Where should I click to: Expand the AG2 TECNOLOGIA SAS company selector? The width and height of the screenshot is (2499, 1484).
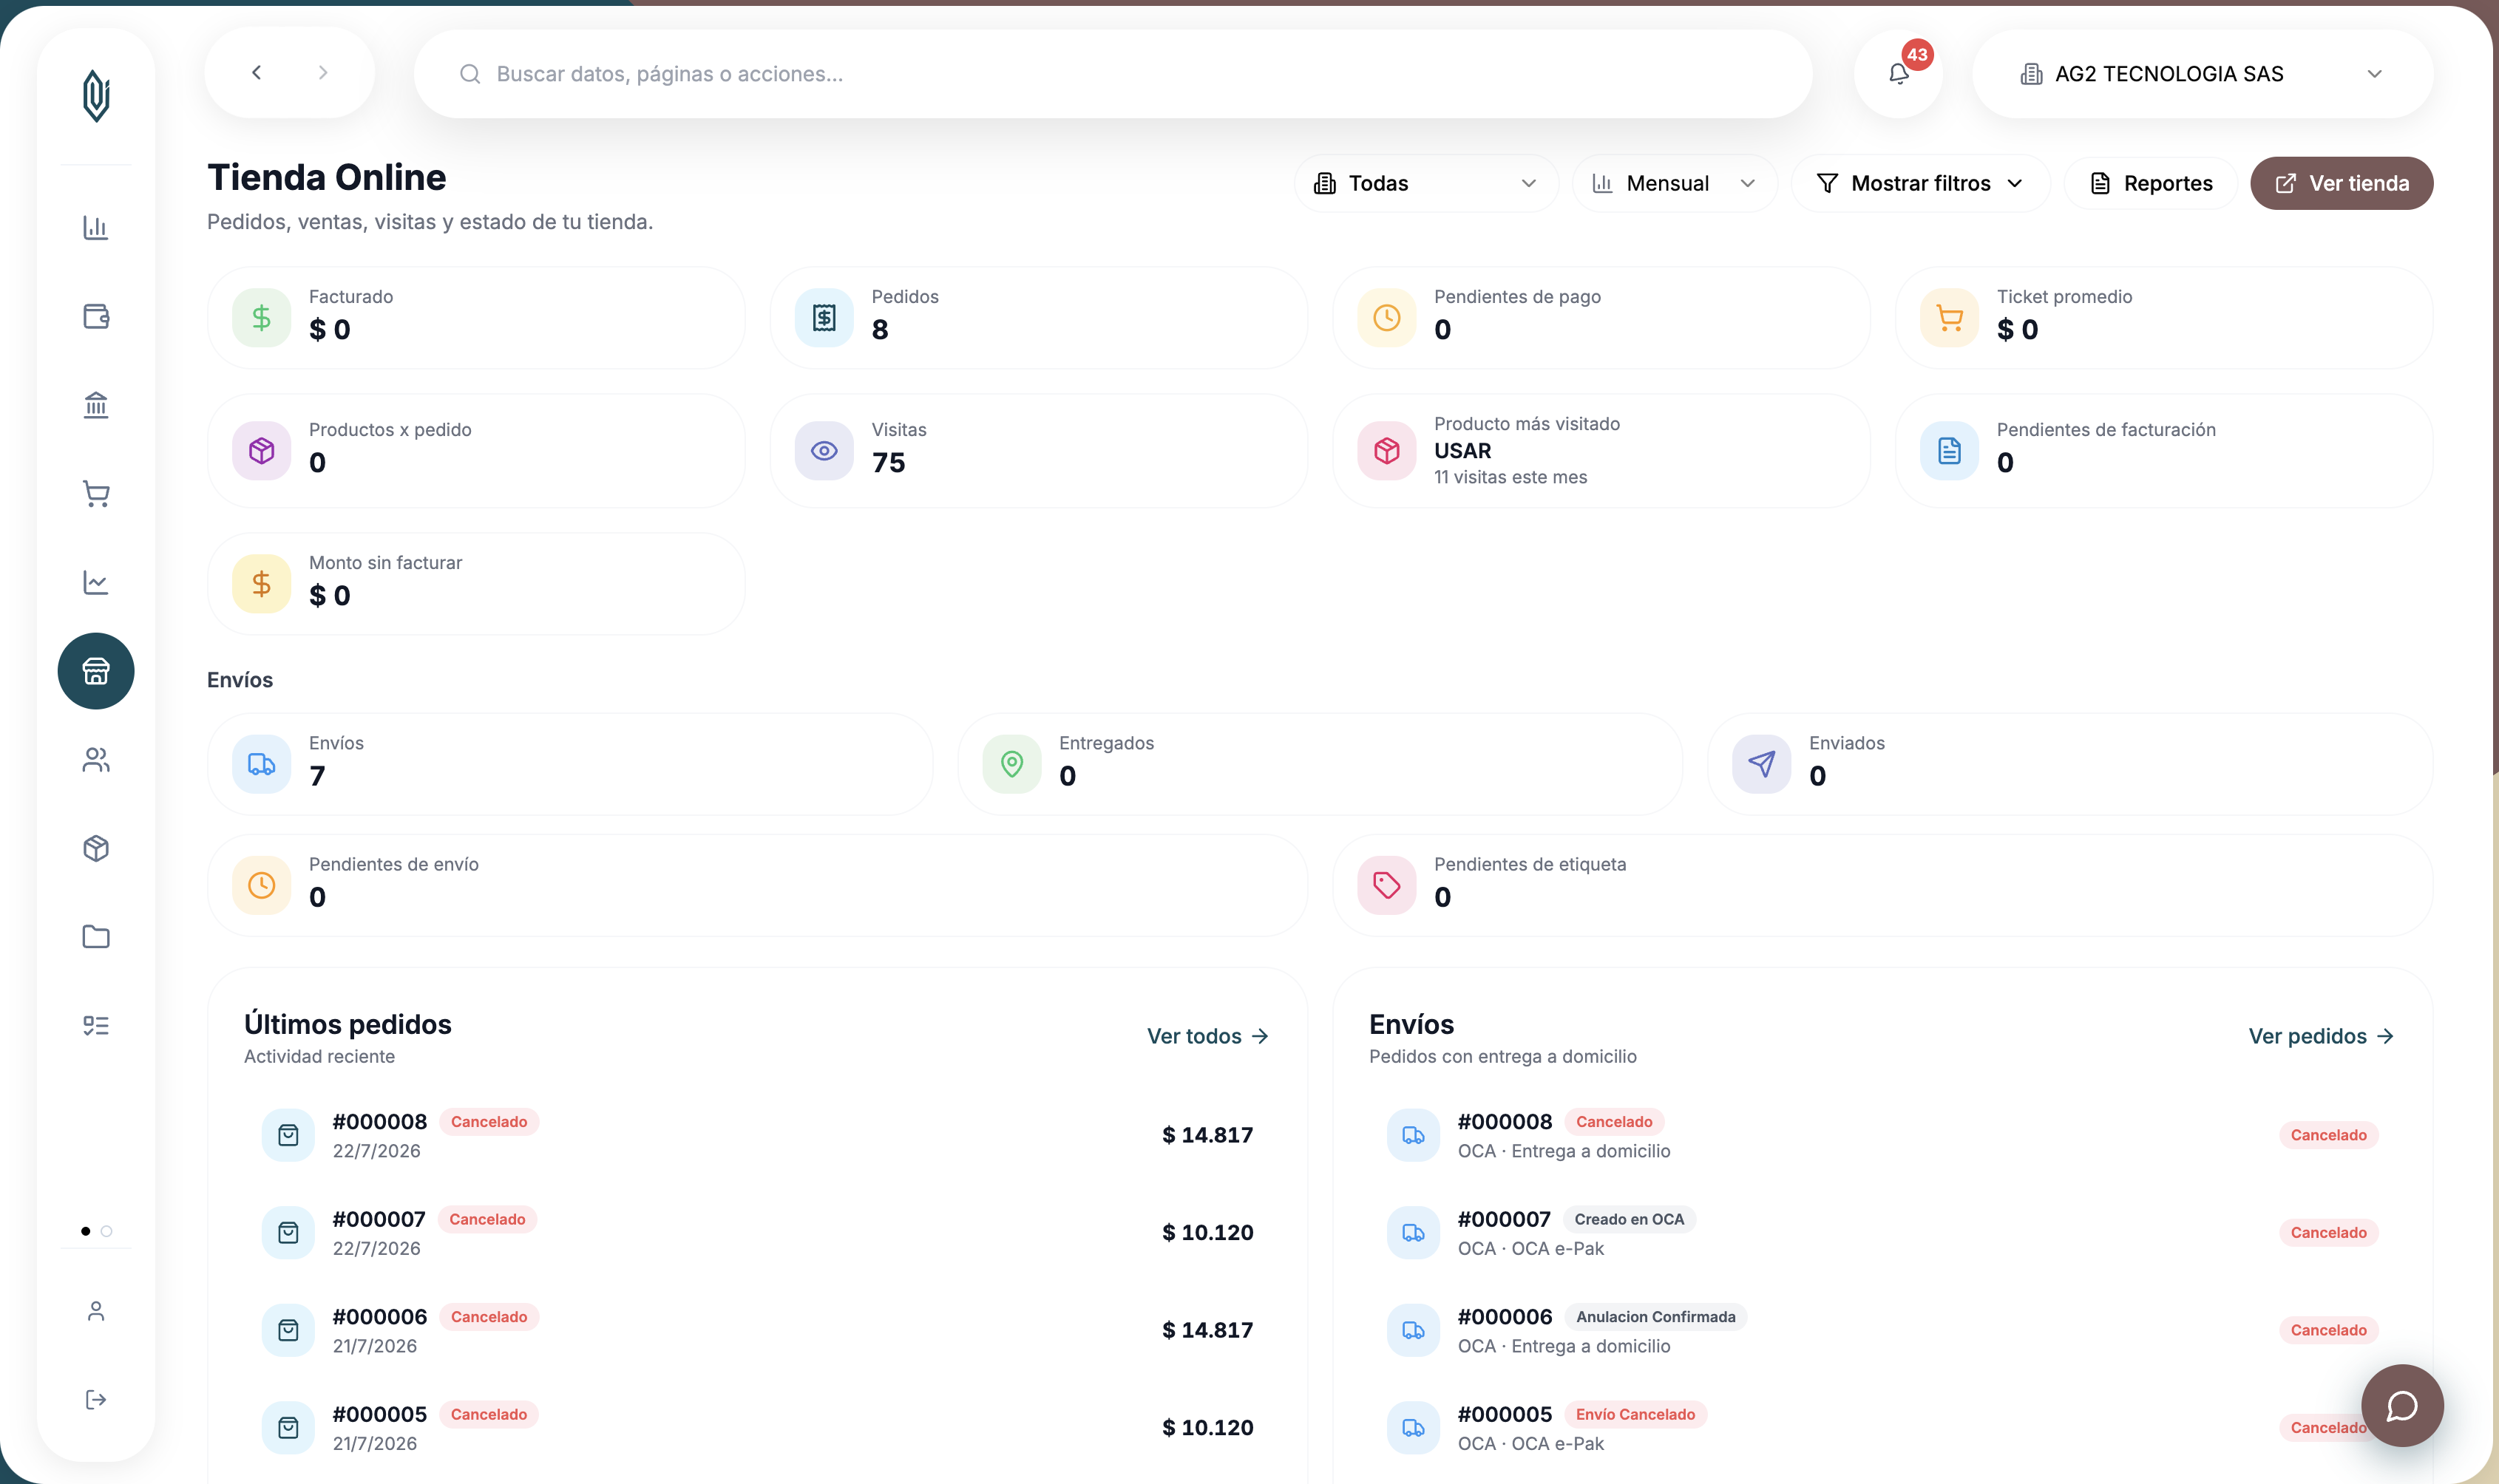click(2202, 74)
